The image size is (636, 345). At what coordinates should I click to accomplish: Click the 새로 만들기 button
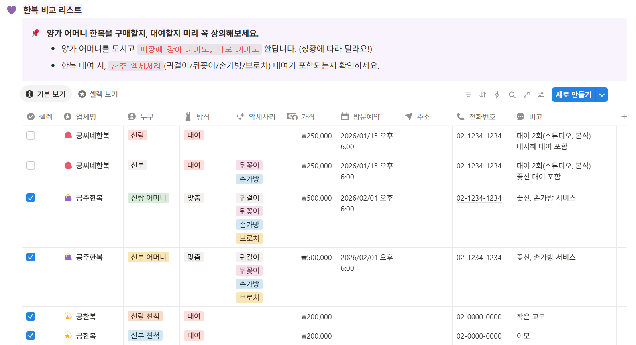click(574, 95)
